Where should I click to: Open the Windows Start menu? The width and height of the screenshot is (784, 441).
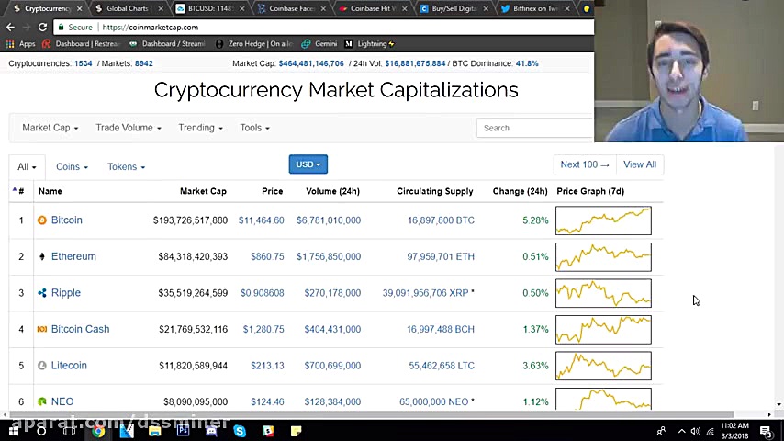click(x=14, y=431)
